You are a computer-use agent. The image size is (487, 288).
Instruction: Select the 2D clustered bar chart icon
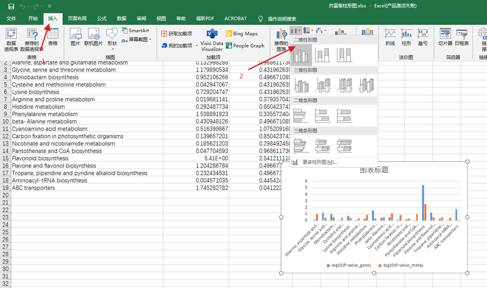(301, 115)
